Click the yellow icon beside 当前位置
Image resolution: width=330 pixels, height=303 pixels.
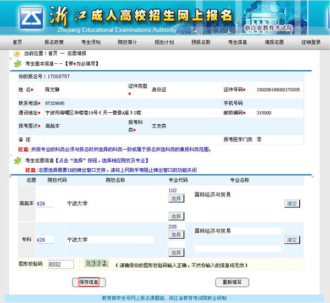[16, 53]
